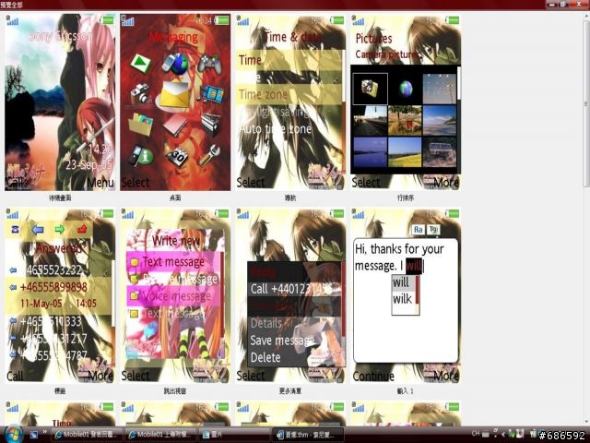Click the vertical scrollbar thumb
This screenshot has width=590, height=443.
tap(586, 103)
